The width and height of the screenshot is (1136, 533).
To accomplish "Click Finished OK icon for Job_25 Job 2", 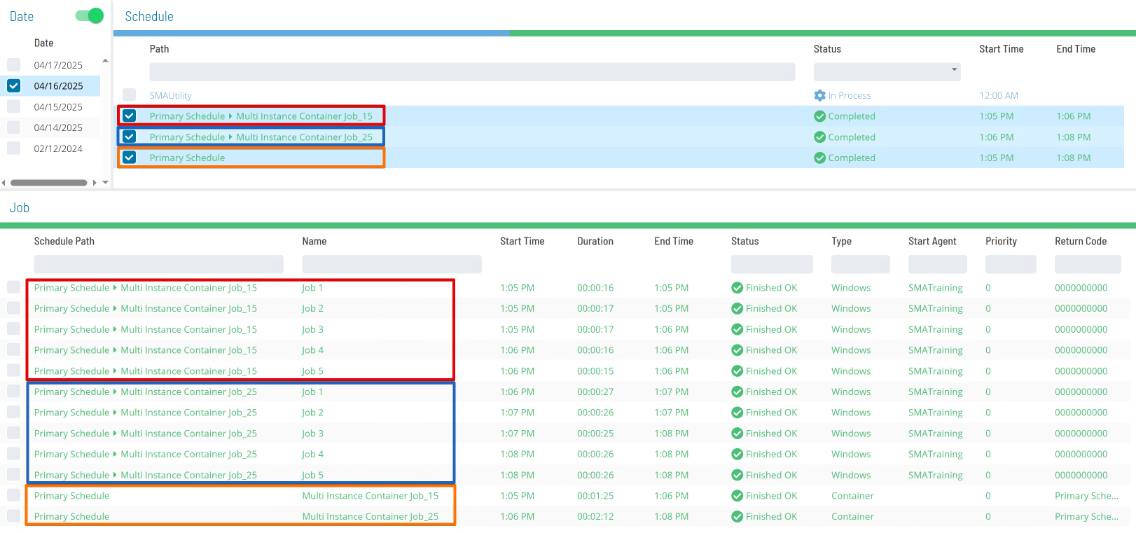I will click(x=737, y=413).
